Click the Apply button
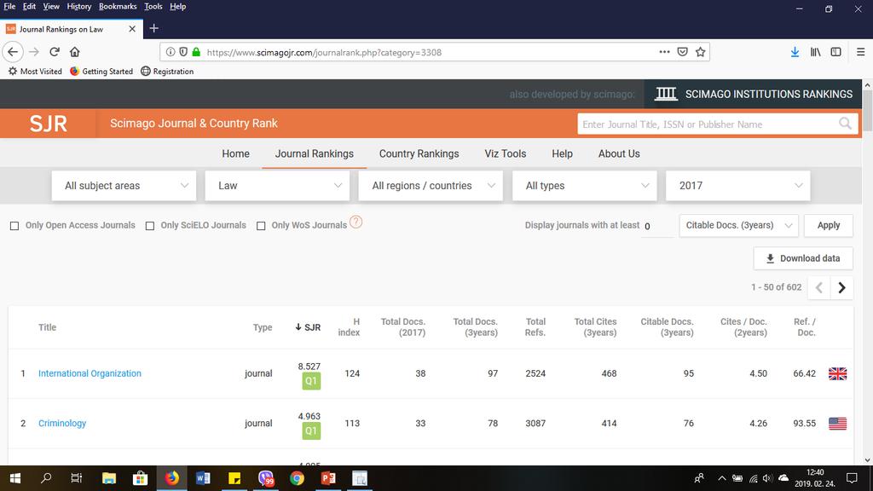This screenshot has height=491, width=873. [x=829, y=225]
